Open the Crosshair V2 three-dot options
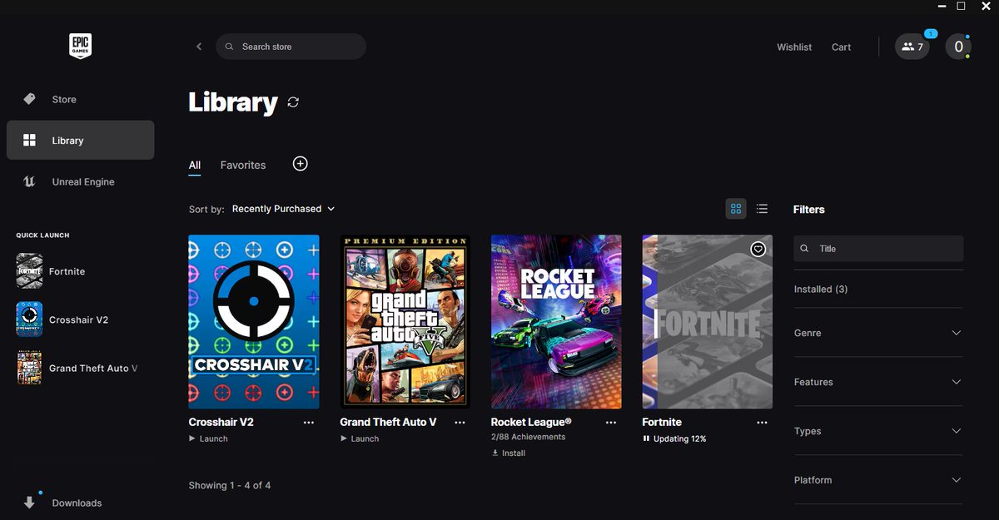The image size is (999, 520). pos(309,423)
